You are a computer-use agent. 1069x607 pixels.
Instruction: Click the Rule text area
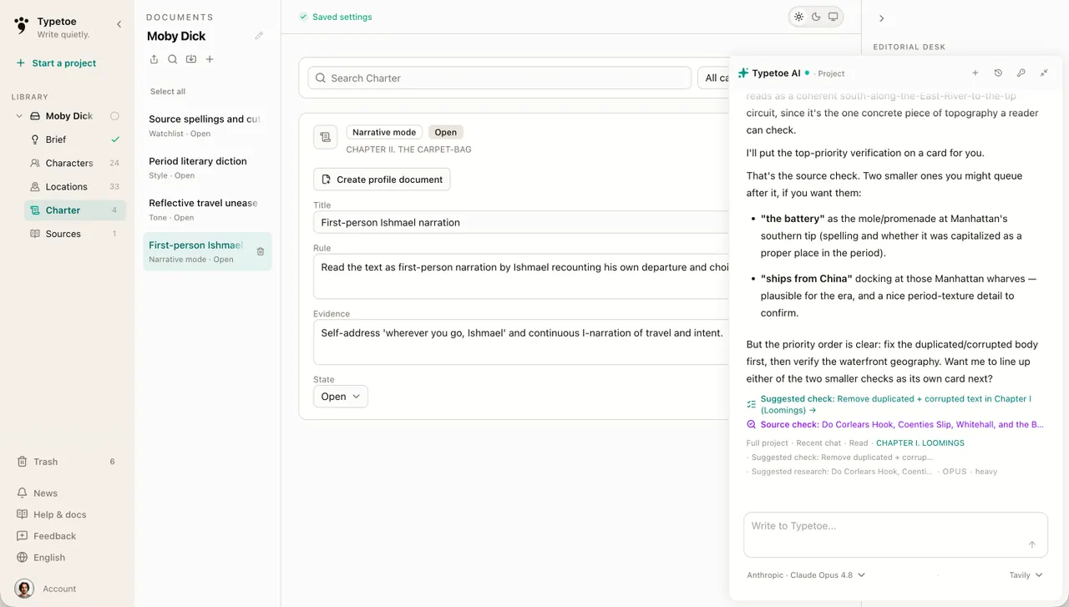pyautogui.click(x=522, y=276)
